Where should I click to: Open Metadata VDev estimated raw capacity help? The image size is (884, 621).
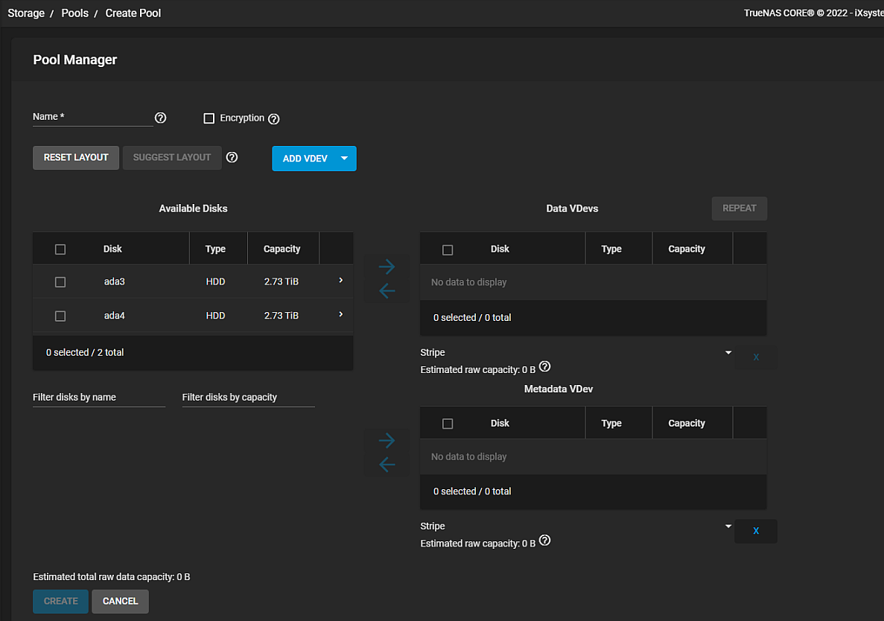click(544, 541)
